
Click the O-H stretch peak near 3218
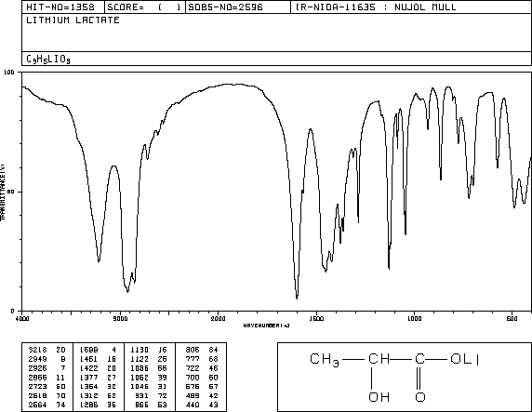pyautogui.click(x=99, y=260)
